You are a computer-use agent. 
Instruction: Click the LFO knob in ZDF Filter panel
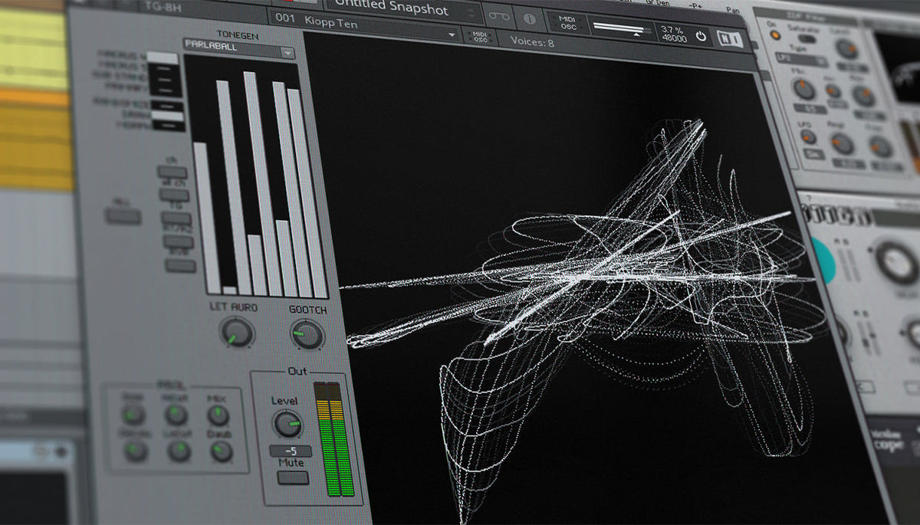[x=808, y=136]
